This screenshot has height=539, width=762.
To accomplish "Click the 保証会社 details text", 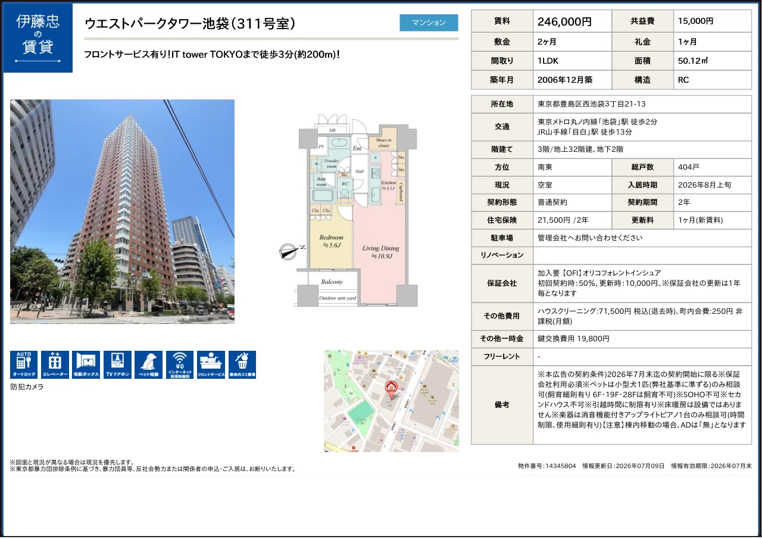I will point(639,283).
